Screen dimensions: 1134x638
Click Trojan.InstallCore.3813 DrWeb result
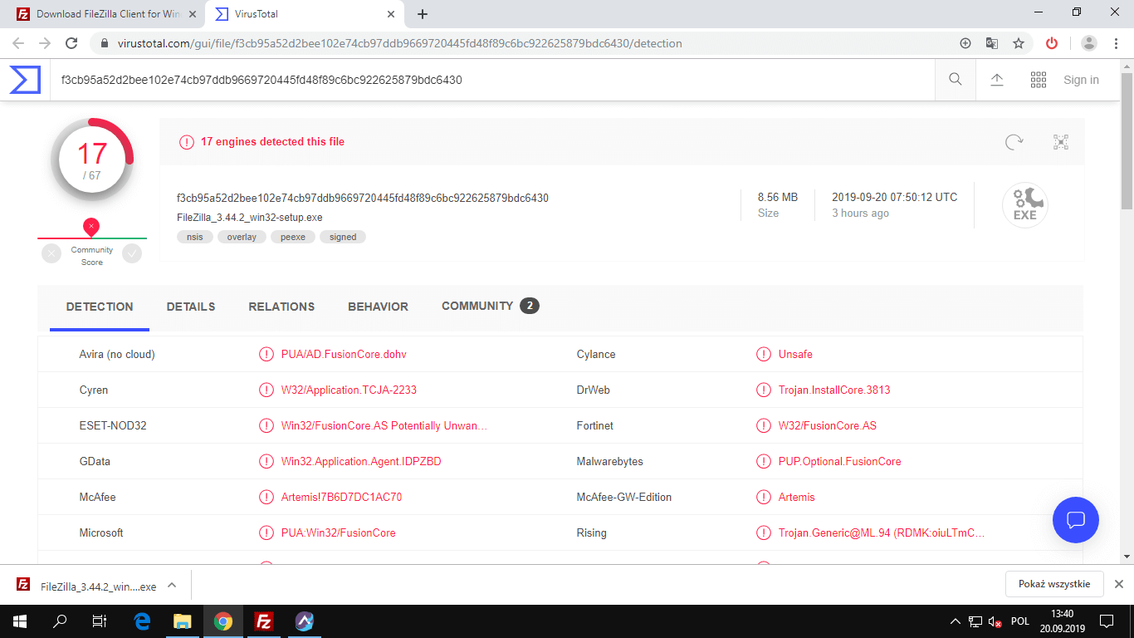(x=834, y=390)
